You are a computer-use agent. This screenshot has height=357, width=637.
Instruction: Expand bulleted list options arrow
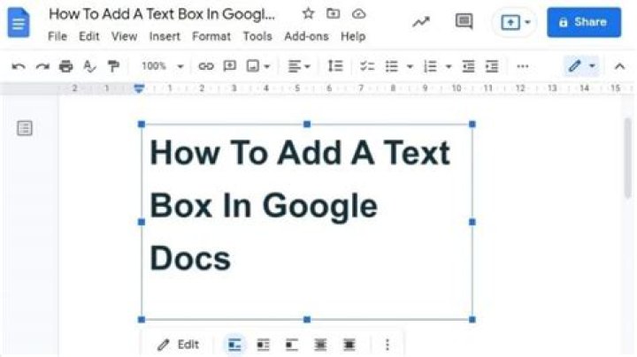410,66
